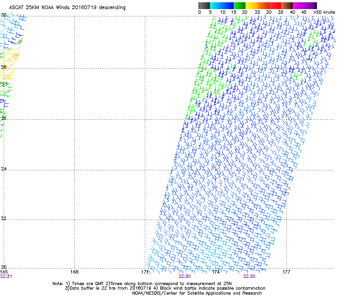Click the red 30-35 knots legend swatch
Viewport: 337px width, 296px height.
(275, 5)
